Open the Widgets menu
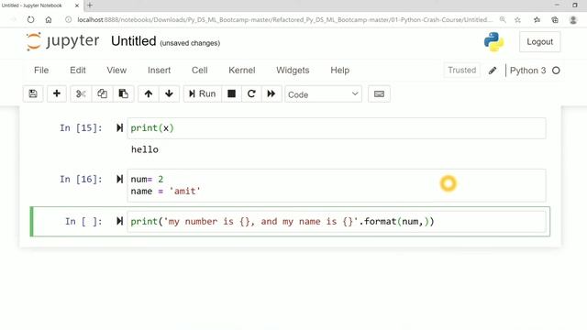 click(293, 71)
